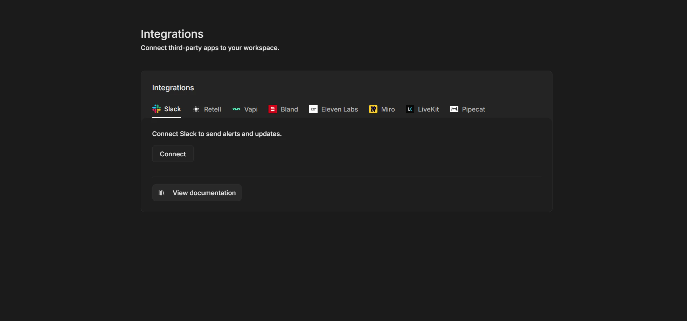This screenshot has height=321, width=687.
Task: Click the Retell logo icon
Action: click(x=196, y=109)
